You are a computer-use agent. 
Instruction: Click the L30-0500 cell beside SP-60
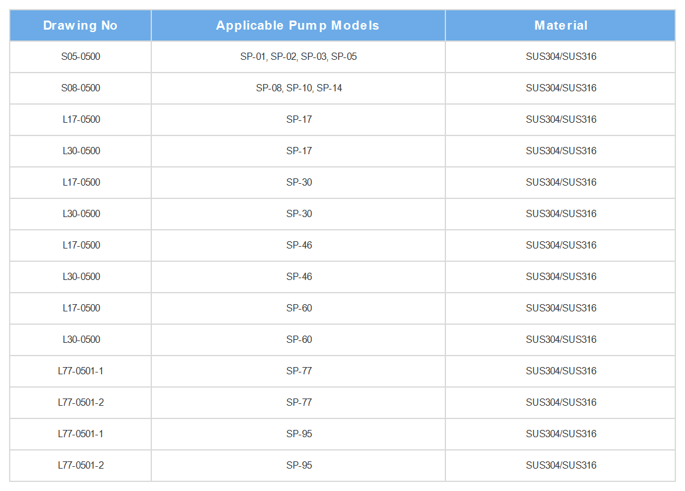click(x=80, y=340)
